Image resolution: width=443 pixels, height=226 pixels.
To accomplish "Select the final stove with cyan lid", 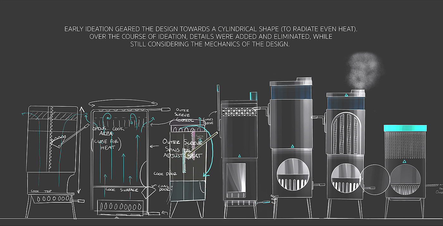I will pyautogui.click(x=405, y=171).
